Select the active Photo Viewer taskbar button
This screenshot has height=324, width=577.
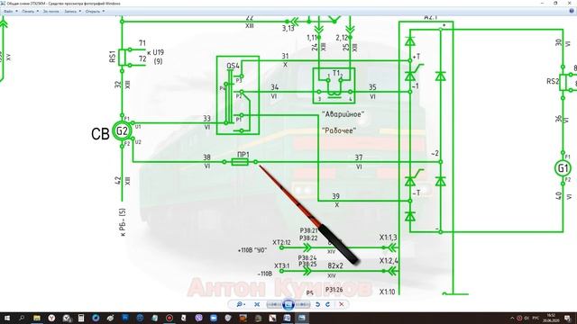(x=302, y=318)
